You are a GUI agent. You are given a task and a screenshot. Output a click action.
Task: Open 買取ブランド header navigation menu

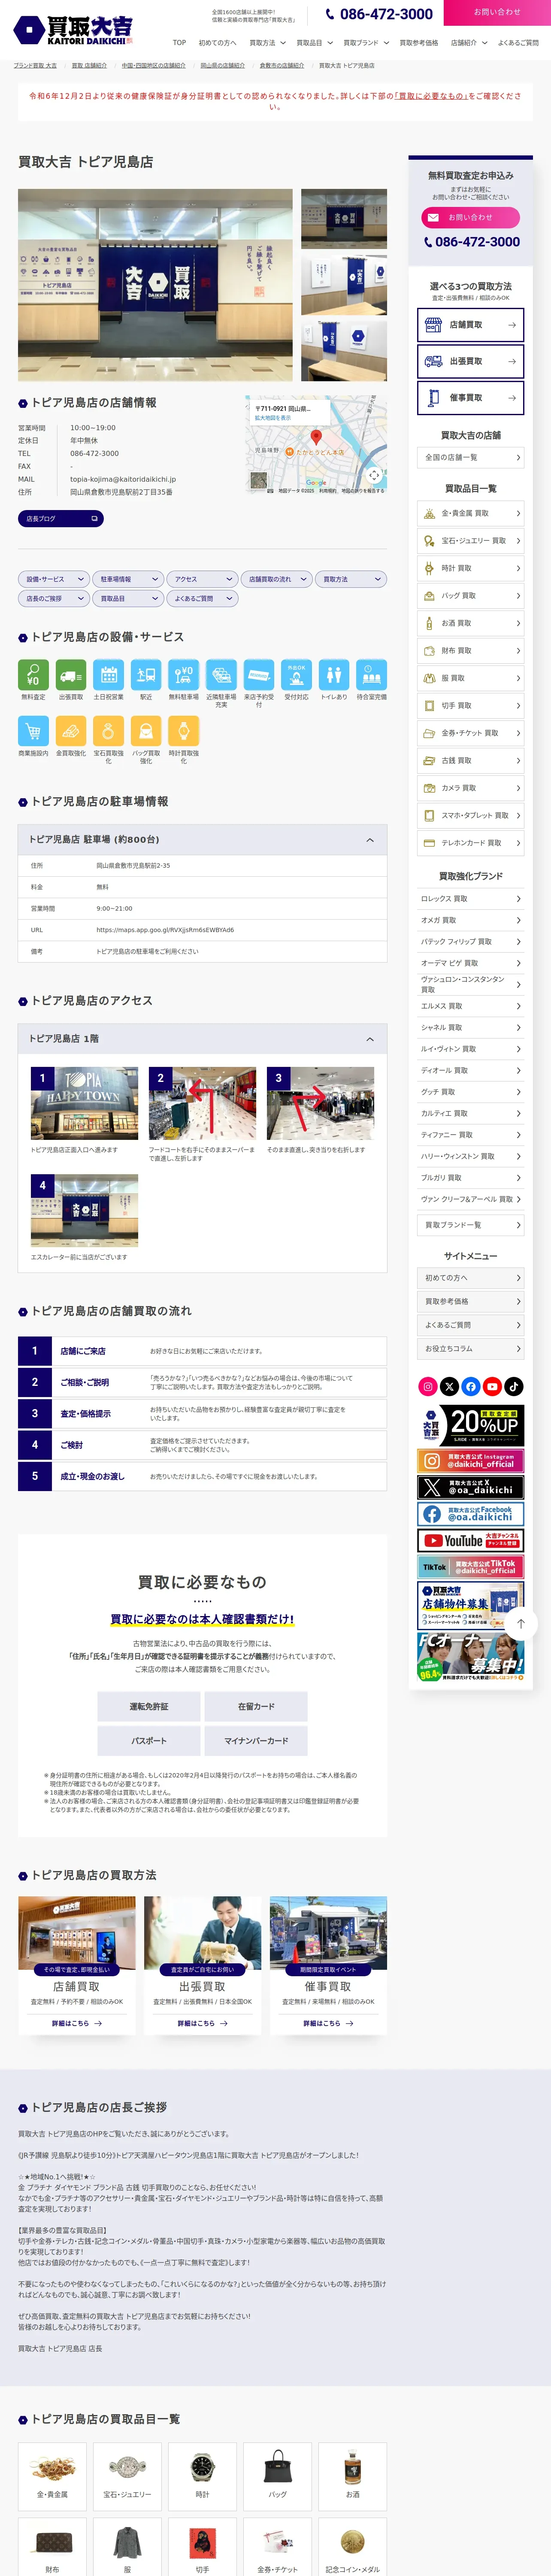366,43
